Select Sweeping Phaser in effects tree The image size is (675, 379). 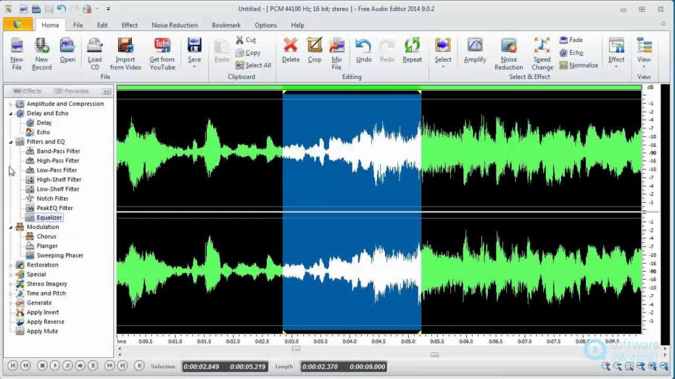tap(60, 255)
